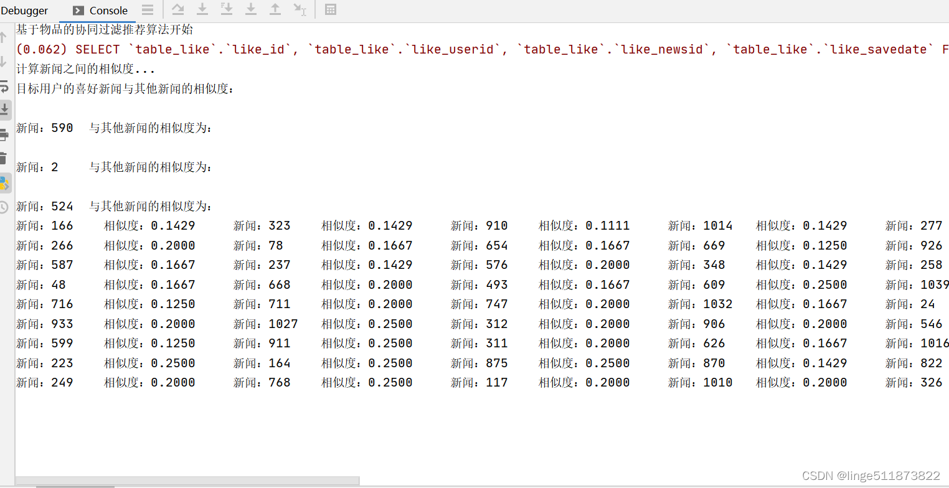
Task: Click the Step Out arrow icon
Action: (x=275, y=9)
